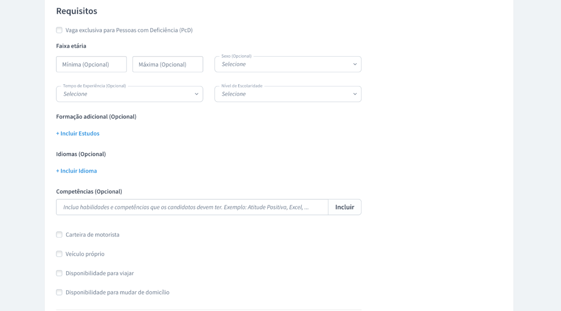This screenshot has width=561, height=311.
Task: Enable the Carteira de motorista checkbox
Action: click(59, 234)
